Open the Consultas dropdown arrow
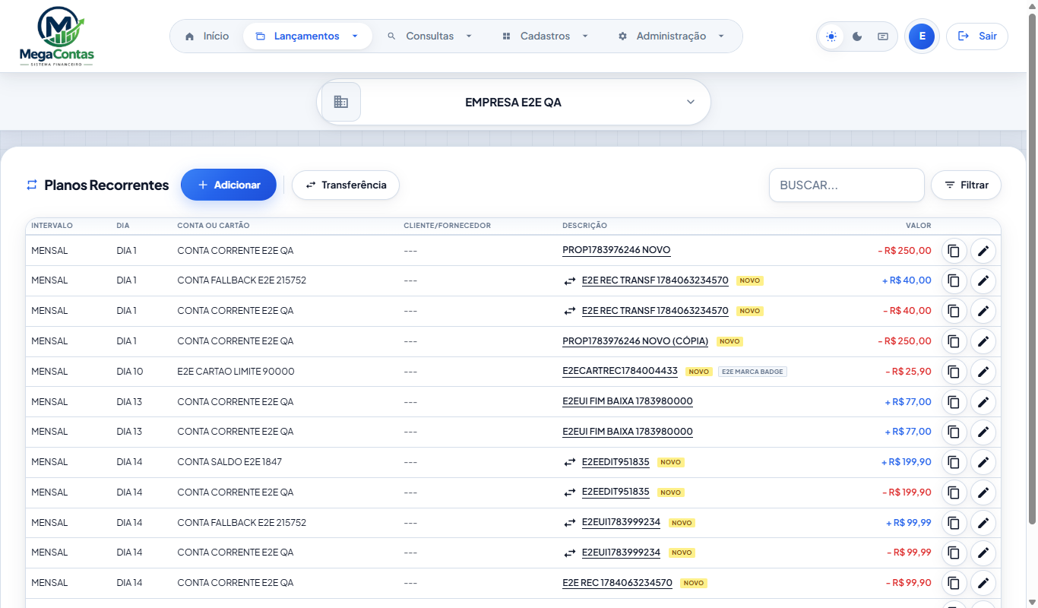1038x608 pixels. (469, 36)
